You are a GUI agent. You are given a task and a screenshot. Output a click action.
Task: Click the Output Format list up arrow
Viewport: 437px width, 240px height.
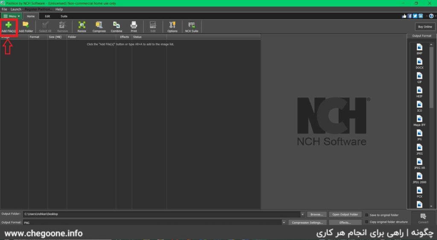[x=431, y=44]
